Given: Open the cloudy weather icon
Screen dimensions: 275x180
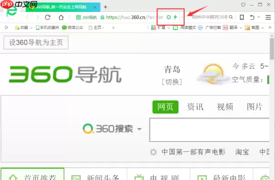Looking at the screenshot, I should [x=213, y=74].
